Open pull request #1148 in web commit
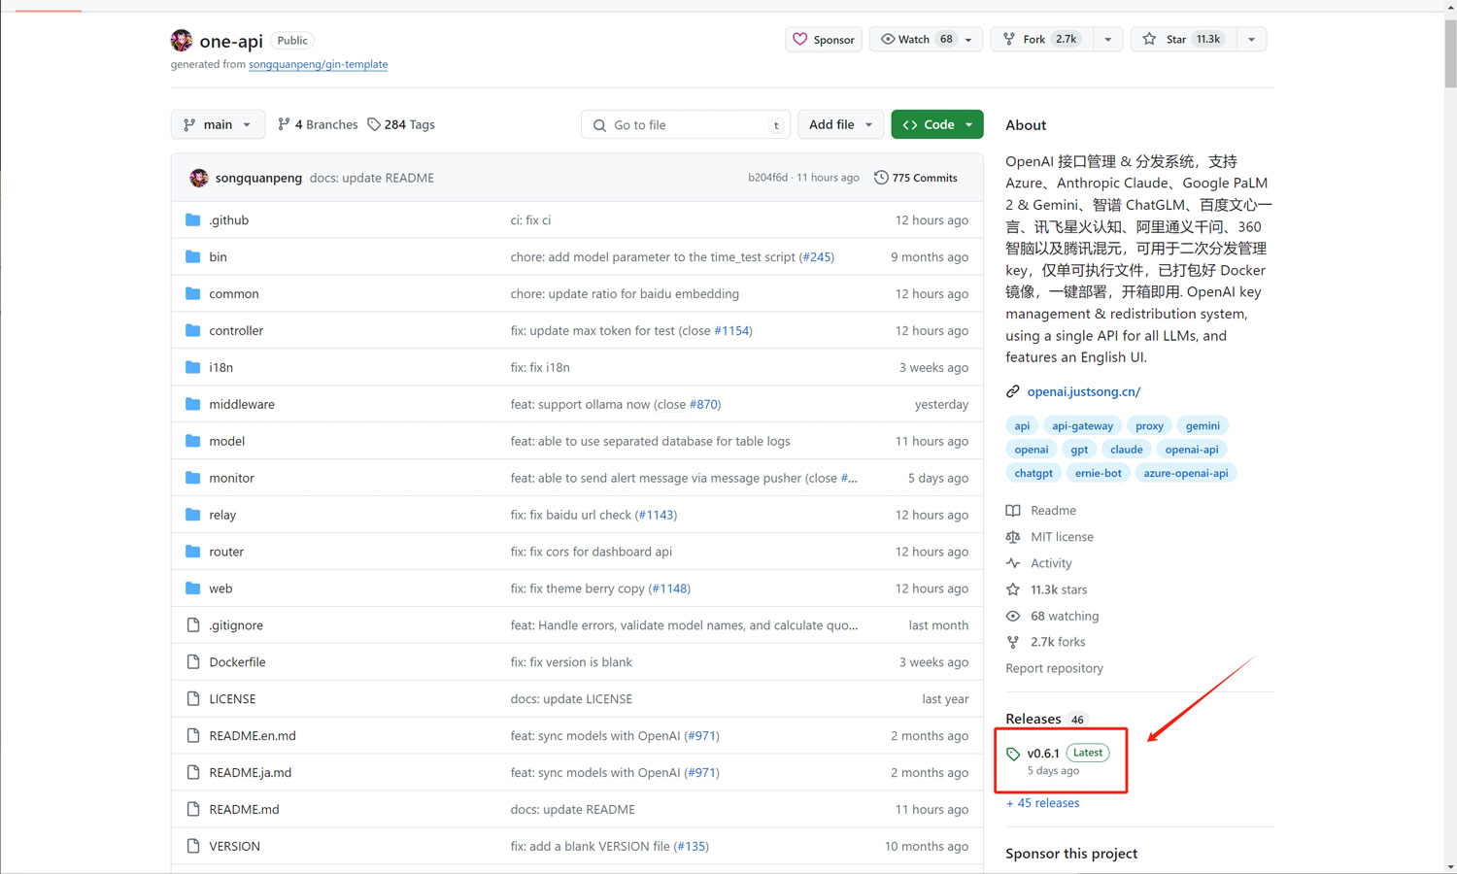The image size is (1457, 874). (x=669, y=588)
